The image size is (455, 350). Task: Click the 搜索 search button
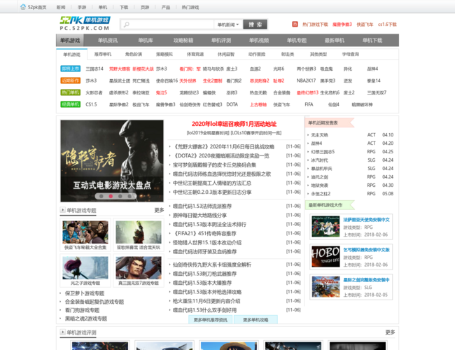(x=255, y=24)
